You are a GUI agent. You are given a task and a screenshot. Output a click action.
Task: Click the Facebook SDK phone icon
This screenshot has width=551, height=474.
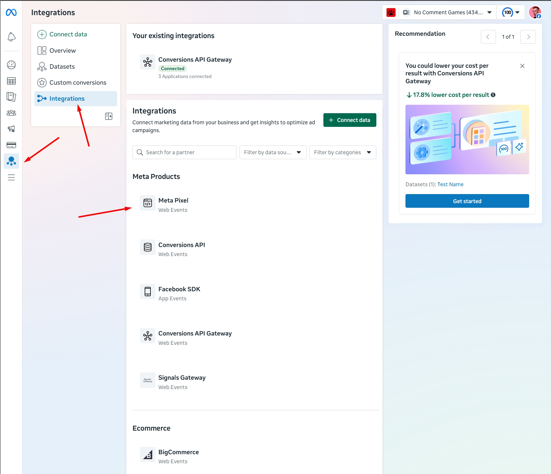148,292
